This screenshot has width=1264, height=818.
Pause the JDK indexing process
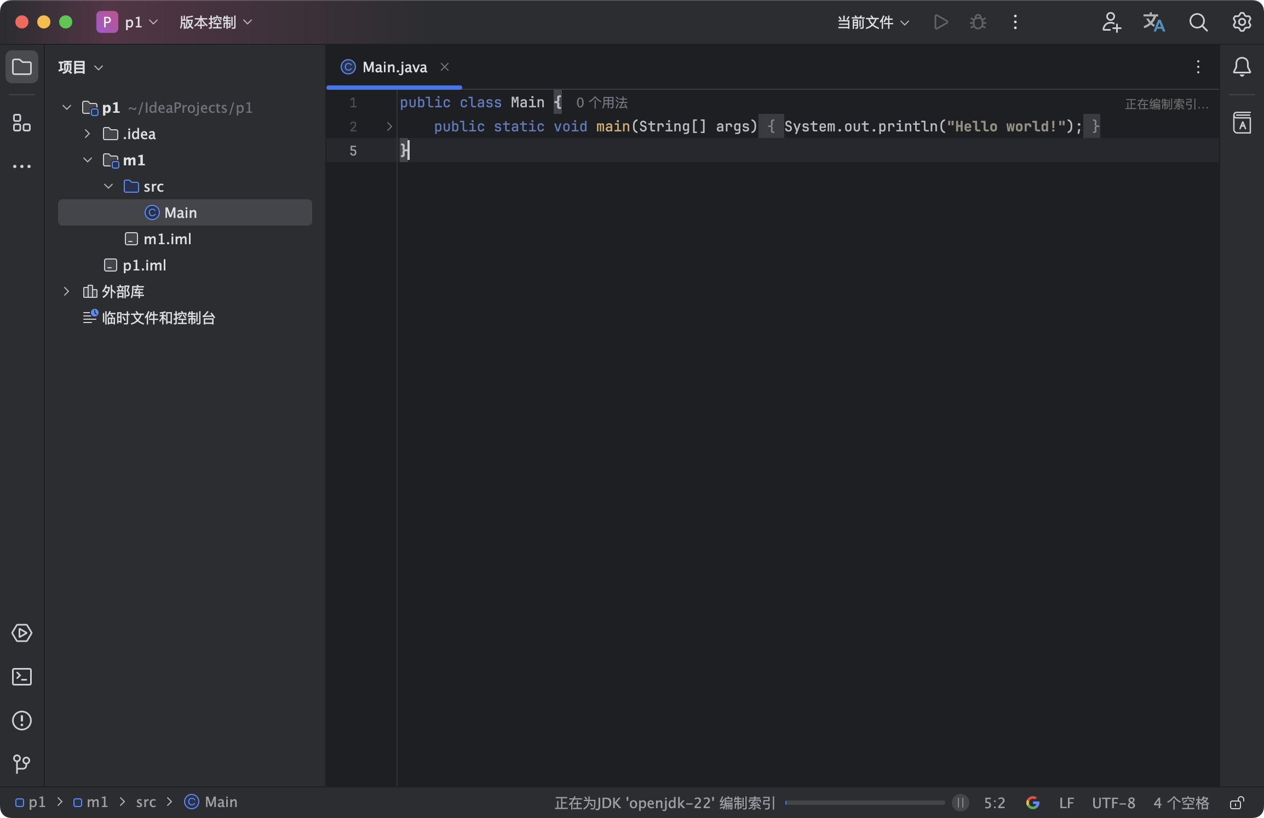coord(960,803)
